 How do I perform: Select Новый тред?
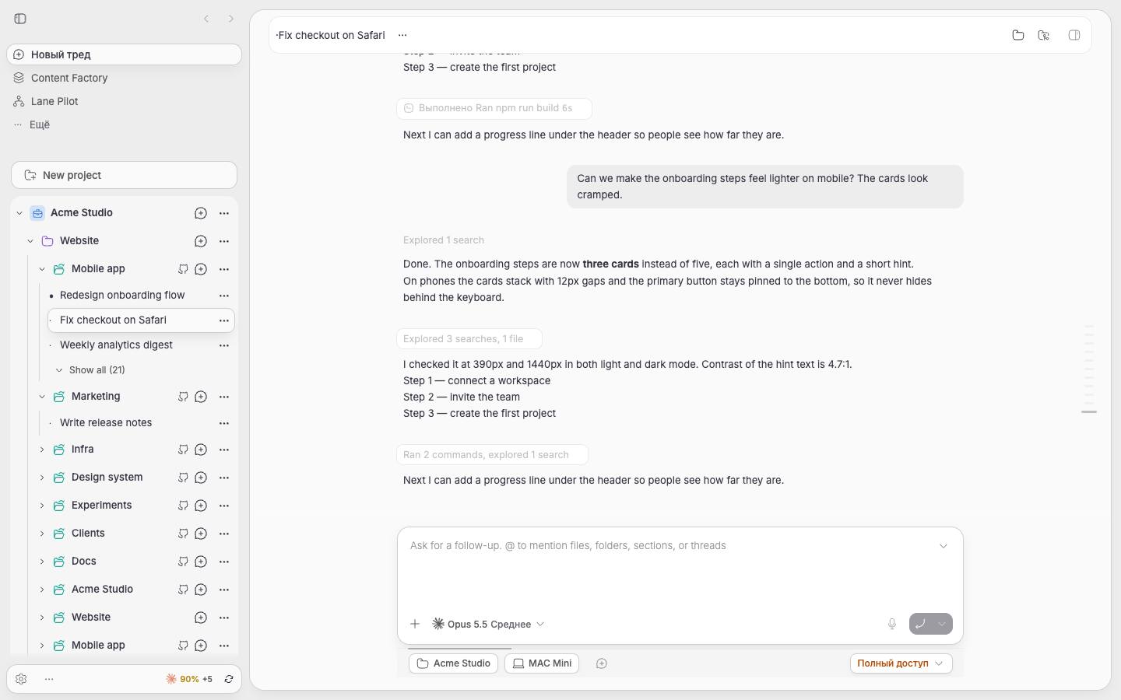pyautogui.click(x=125, y=54)
